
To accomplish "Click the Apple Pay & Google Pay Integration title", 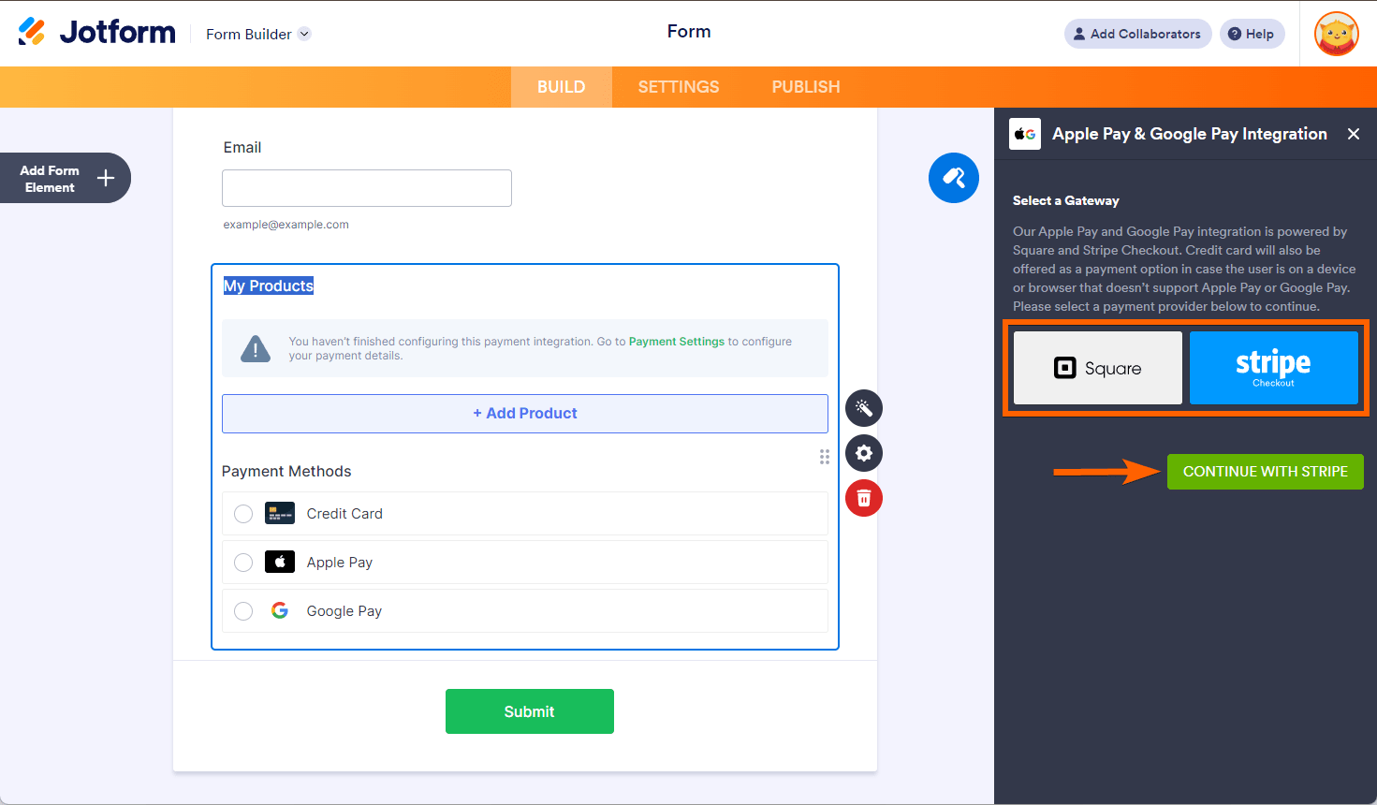I will click(x=1190, y=134).
